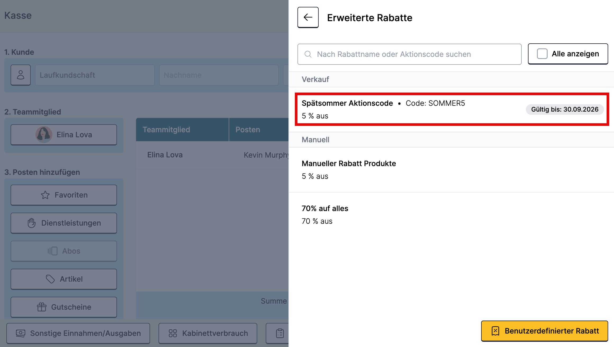The width and height of the screenshot is (614, 347).
Task: Click the clipboard icon in bottom bar
Action: [280, 333]
